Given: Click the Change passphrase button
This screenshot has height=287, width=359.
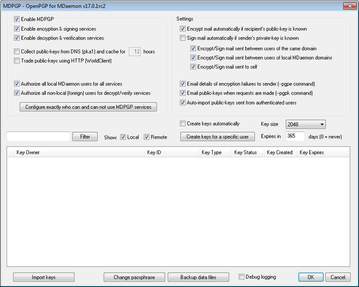Looking at the screenshot, I should (x=134, y=277).
